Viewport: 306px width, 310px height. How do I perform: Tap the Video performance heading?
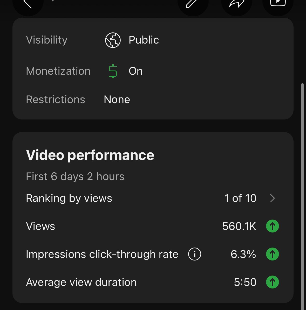[90, 155]
